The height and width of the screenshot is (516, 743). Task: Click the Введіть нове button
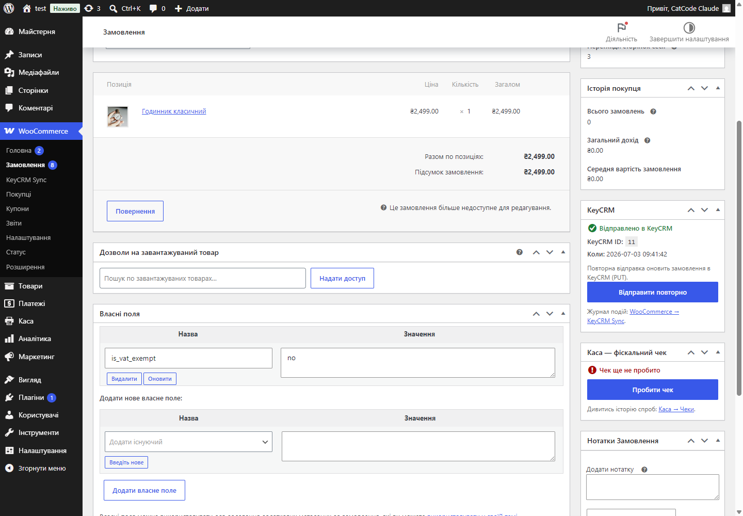pyautogui.click(x=126, y=462)
